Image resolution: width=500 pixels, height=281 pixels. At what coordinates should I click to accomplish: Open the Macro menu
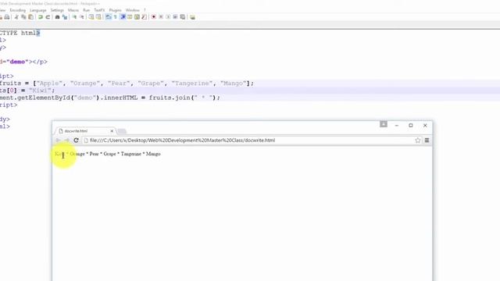(x=73, y=10)
